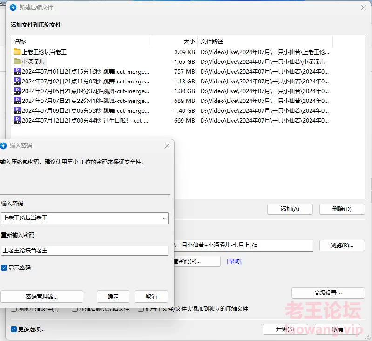Click the 添加(A) button

click(x=290, y=209)
